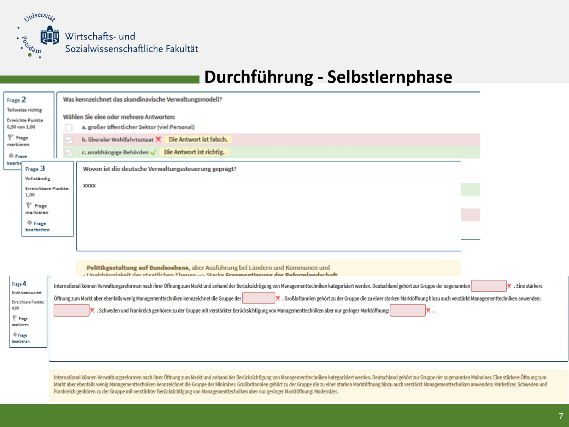Click red X after the 'sogenannten' blank
This screenshot has height=427, width=569.
(509, 286)
